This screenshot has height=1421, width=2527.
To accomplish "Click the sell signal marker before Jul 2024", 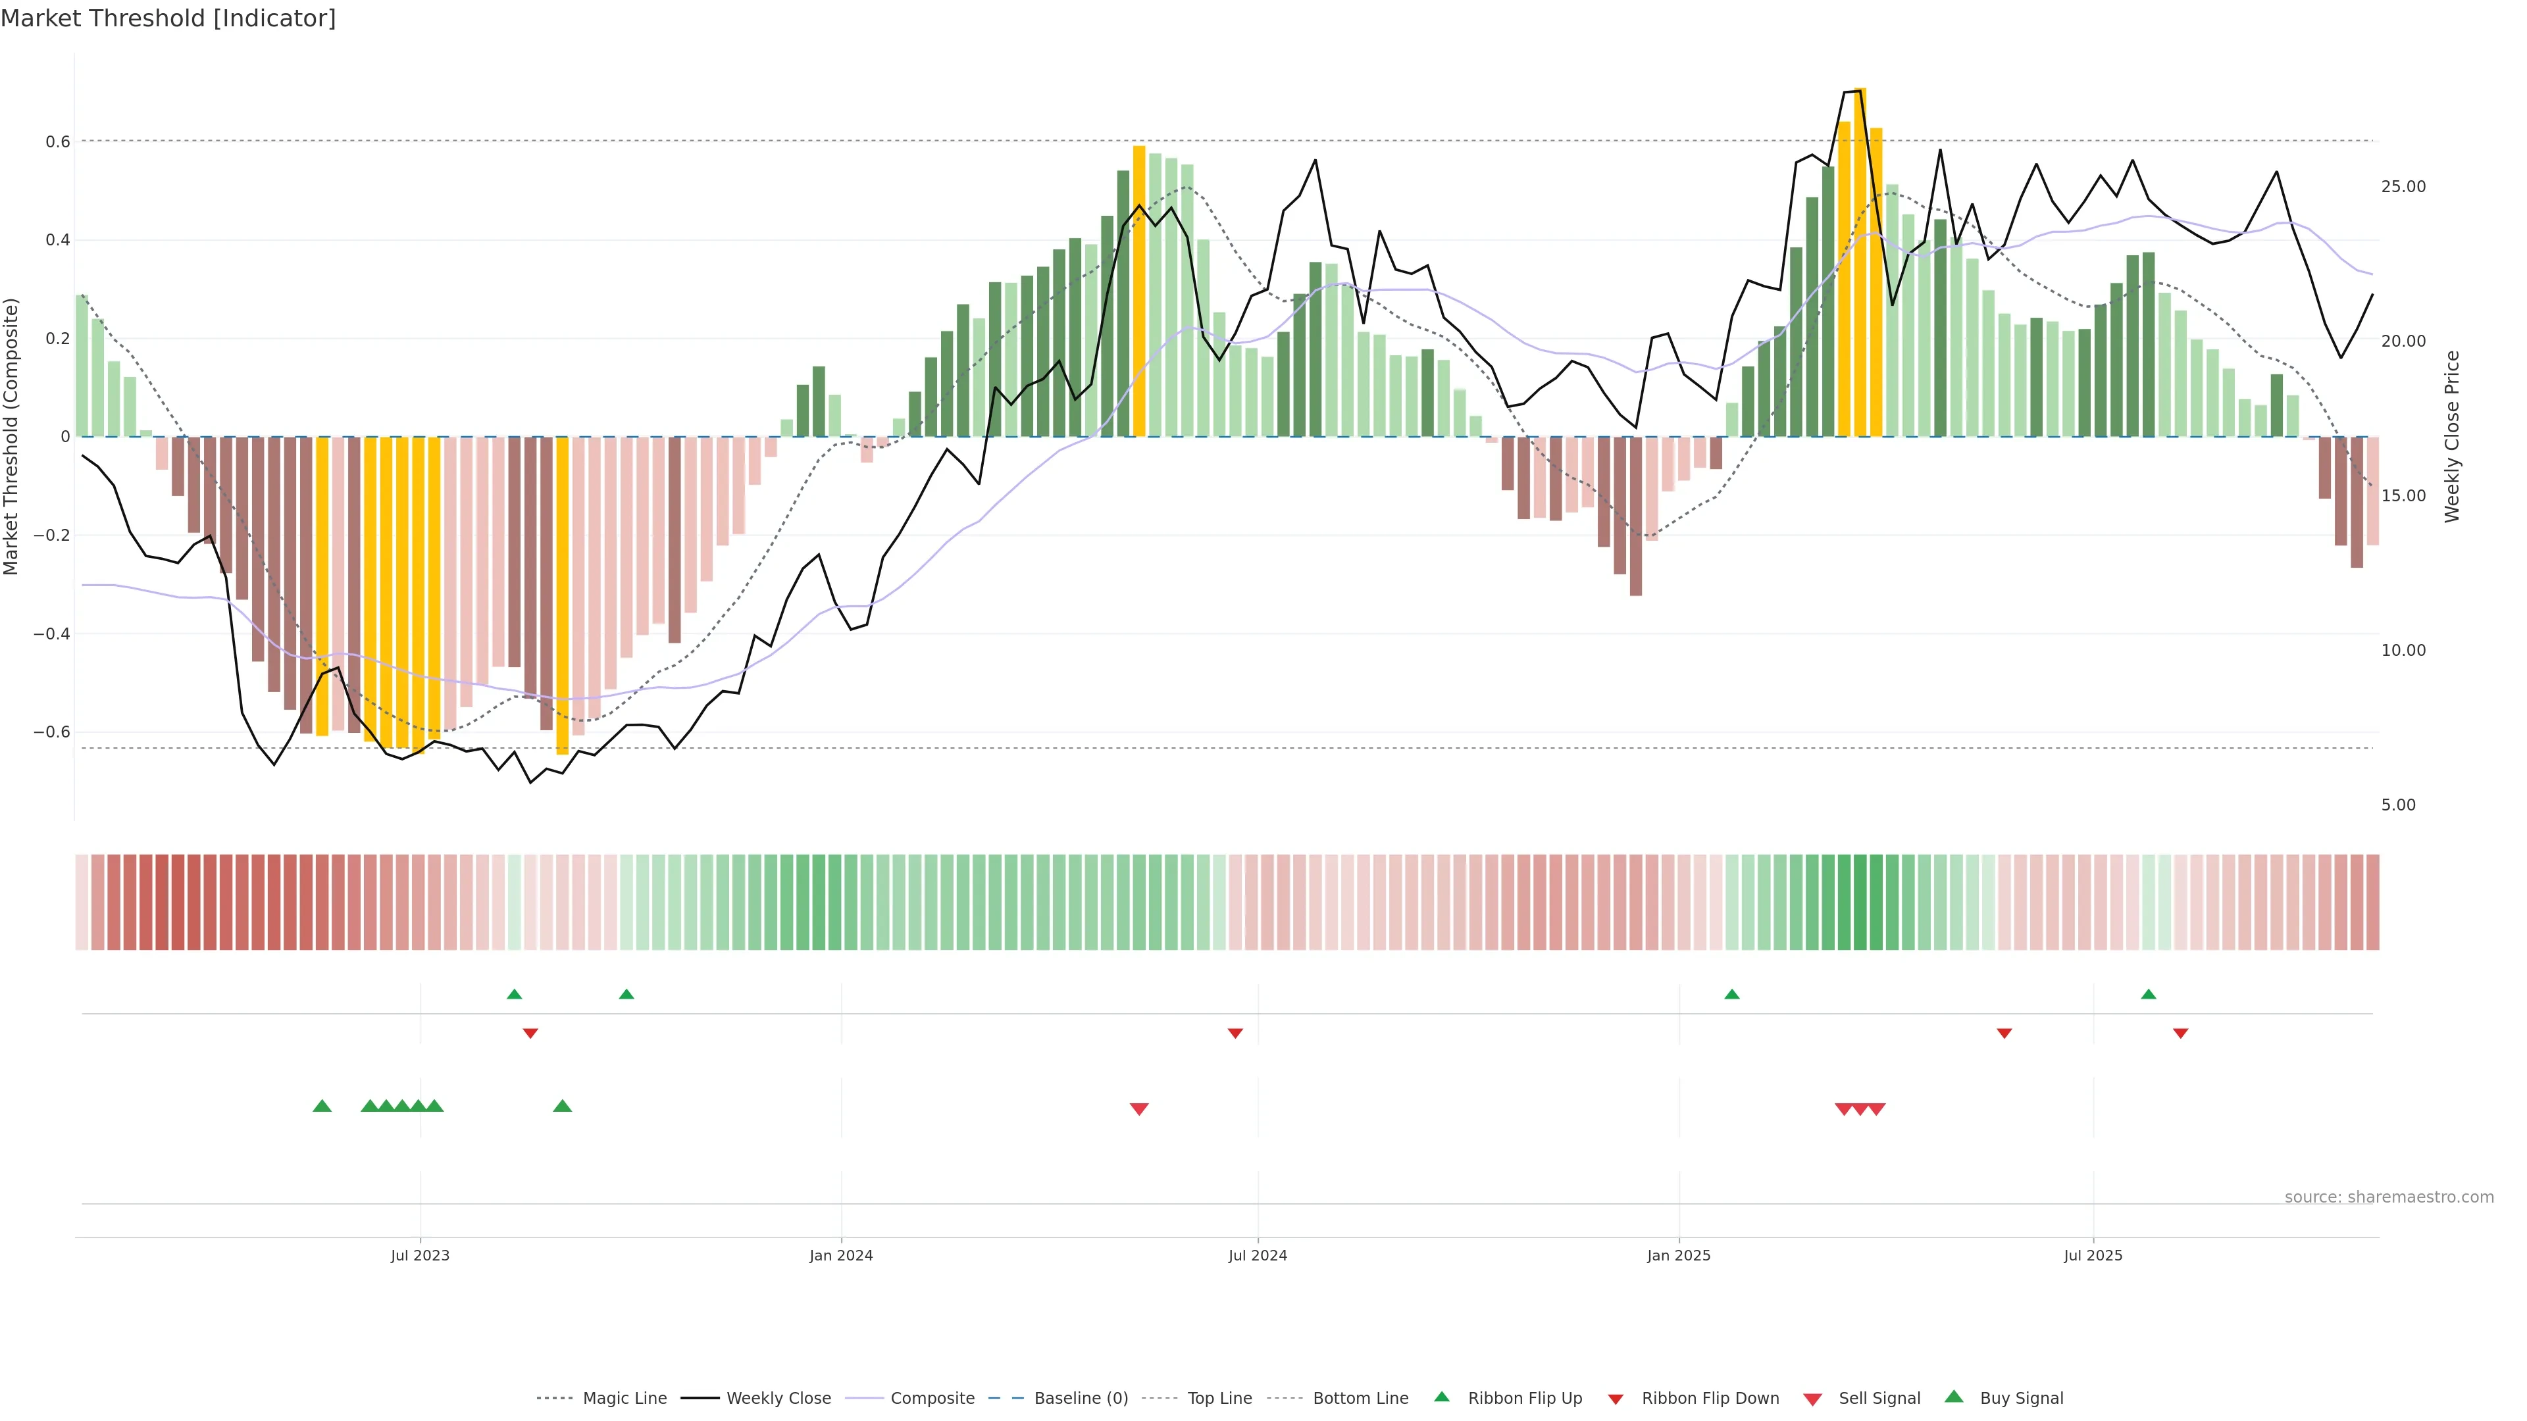I will pos(1139,1109).
